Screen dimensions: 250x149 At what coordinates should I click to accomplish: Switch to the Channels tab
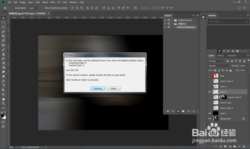point(232,56)
